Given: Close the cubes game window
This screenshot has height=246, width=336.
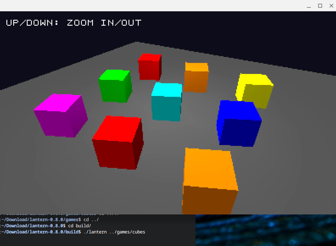Looking at the screenshot, I should [331, 6].
